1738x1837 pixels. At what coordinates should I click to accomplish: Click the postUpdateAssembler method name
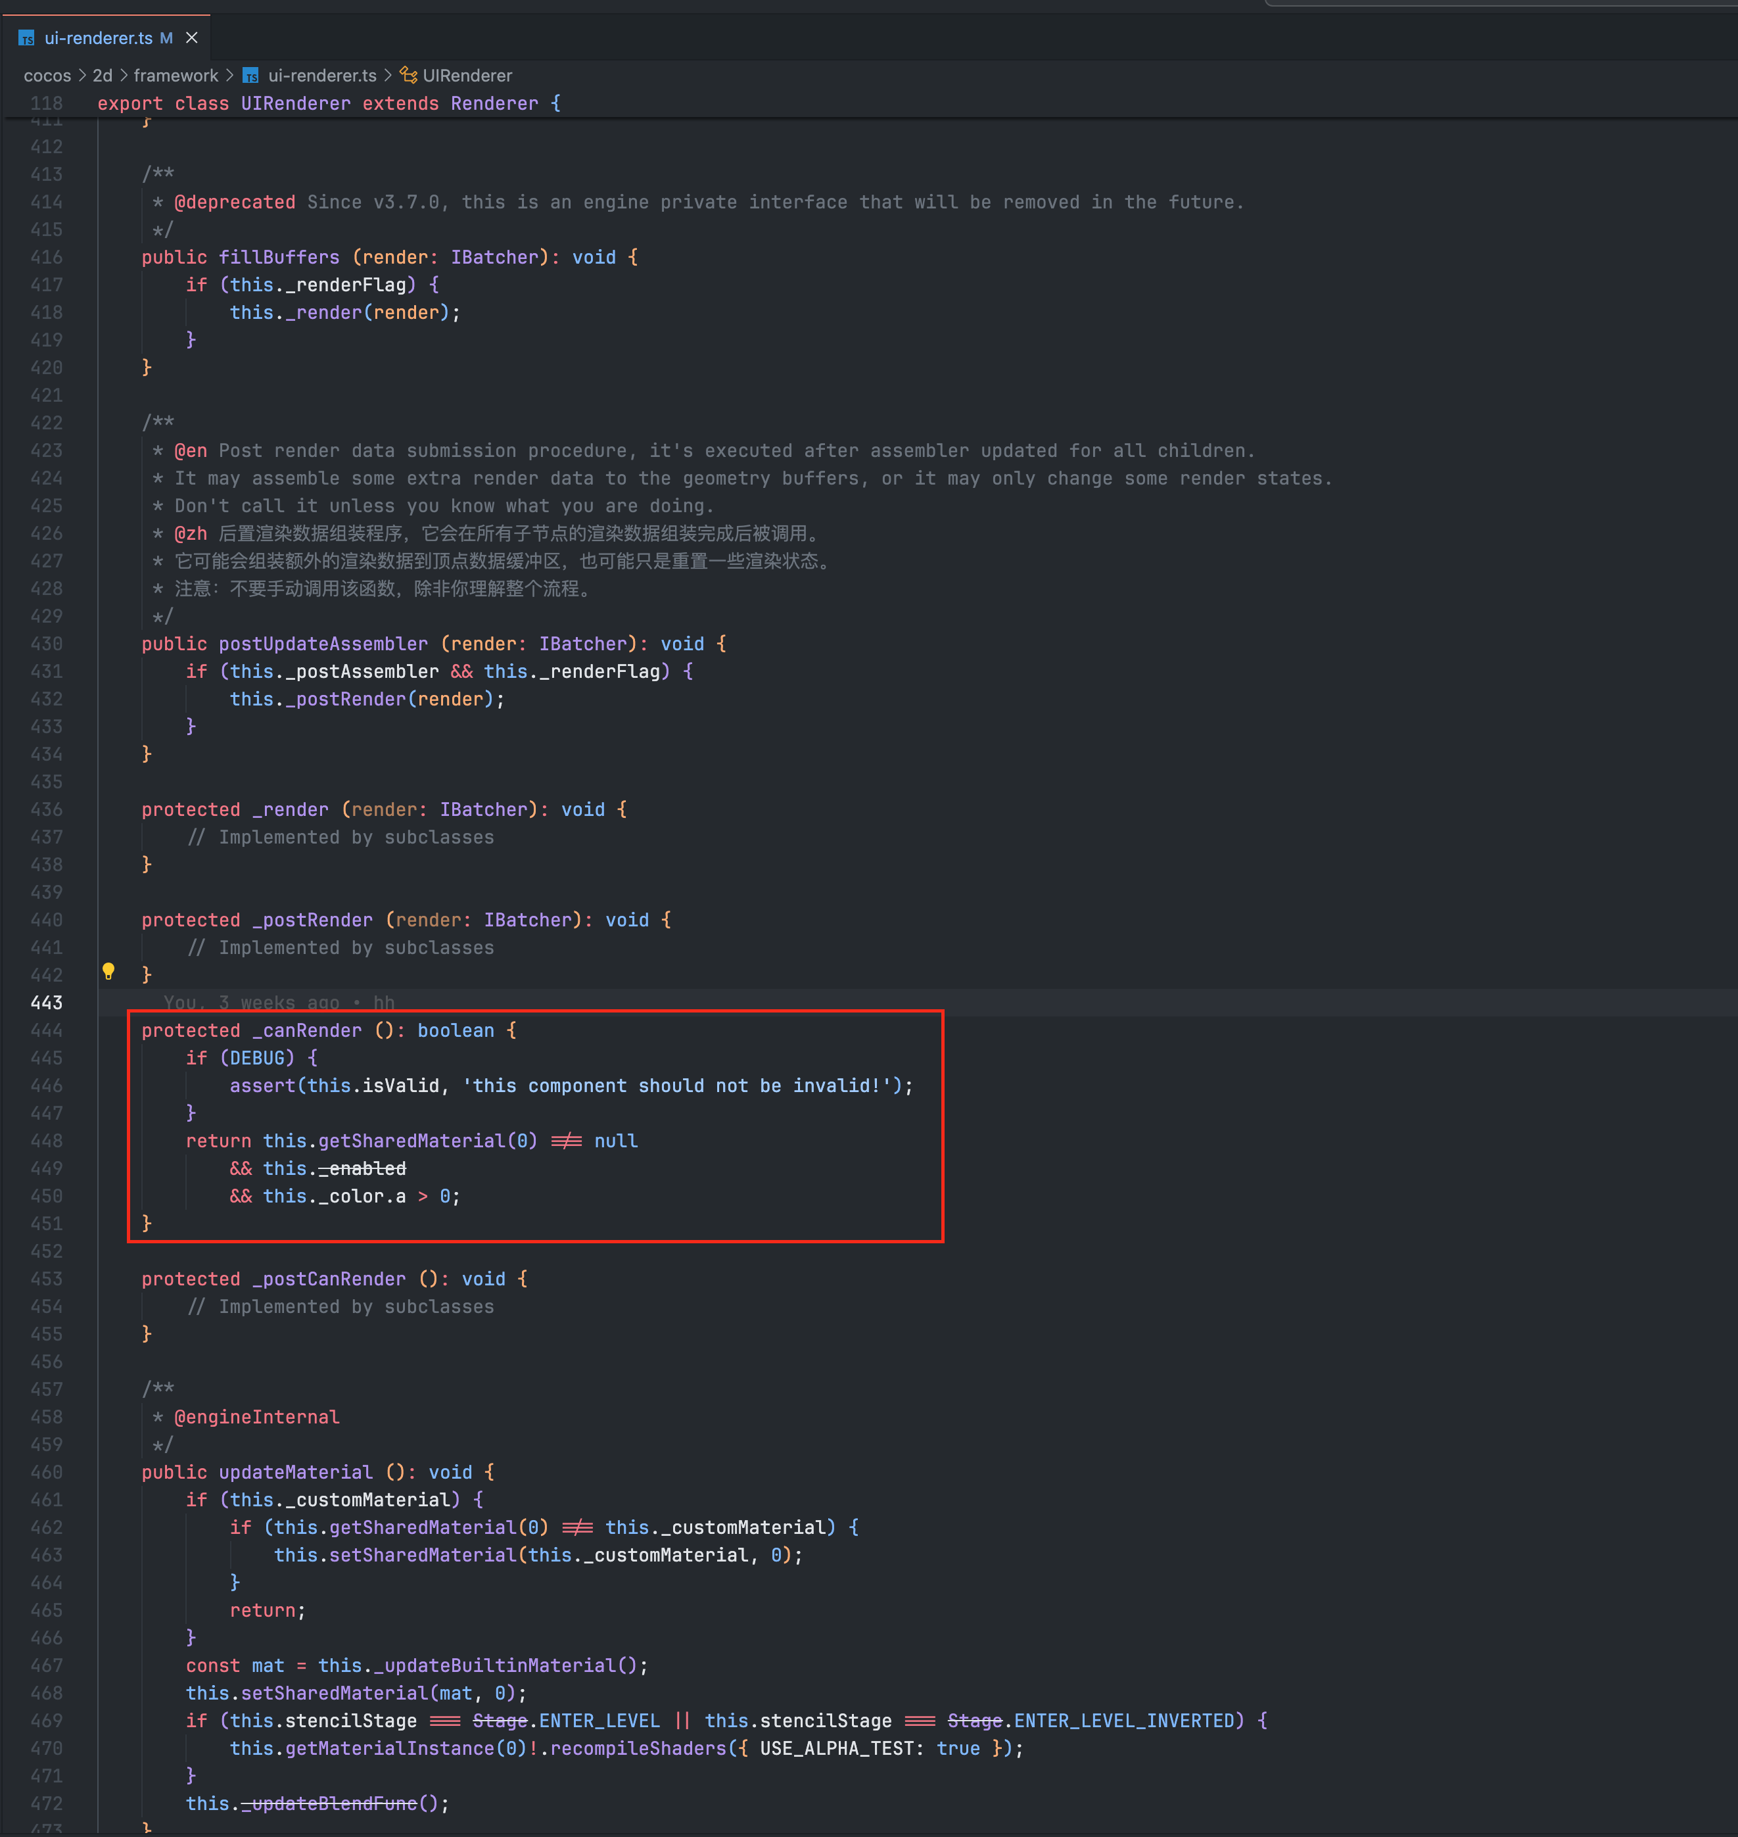(322, 644)
